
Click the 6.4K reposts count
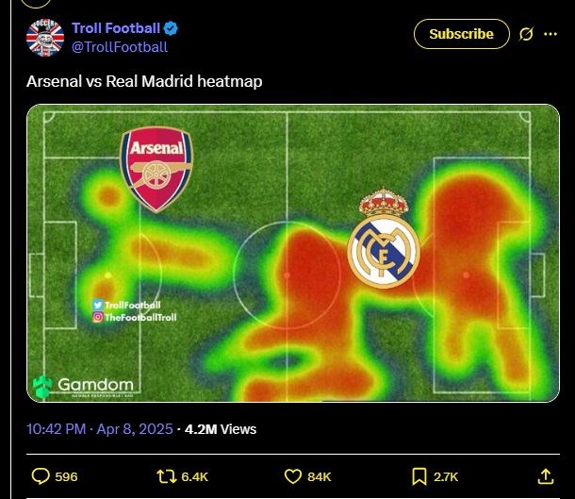194,476
